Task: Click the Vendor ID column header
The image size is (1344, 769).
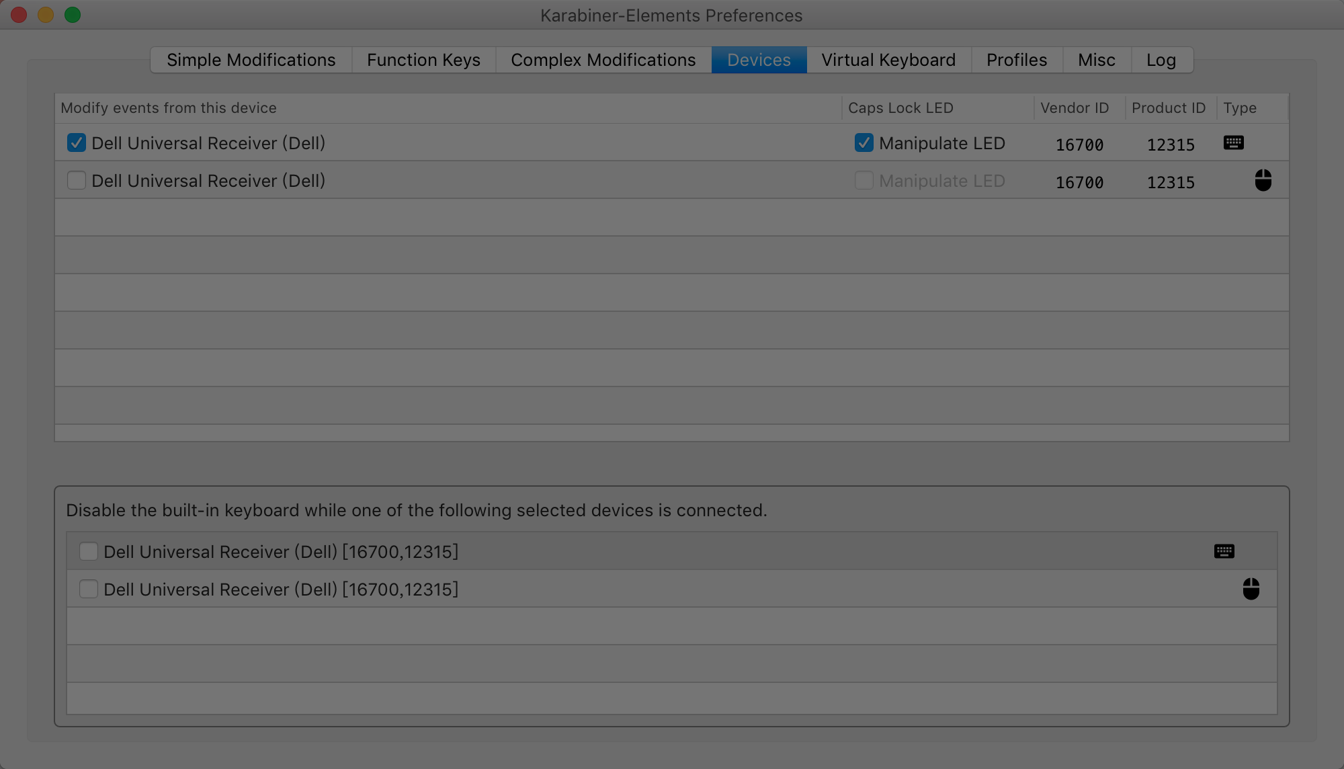Action: [x=1074, y=108]
